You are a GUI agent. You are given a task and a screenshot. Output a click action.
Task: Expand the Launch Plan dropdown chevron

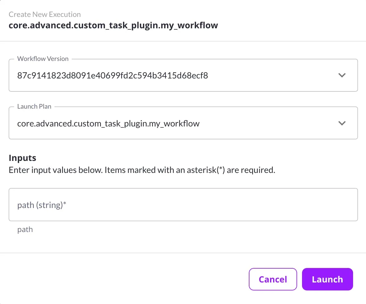point(342,123)
